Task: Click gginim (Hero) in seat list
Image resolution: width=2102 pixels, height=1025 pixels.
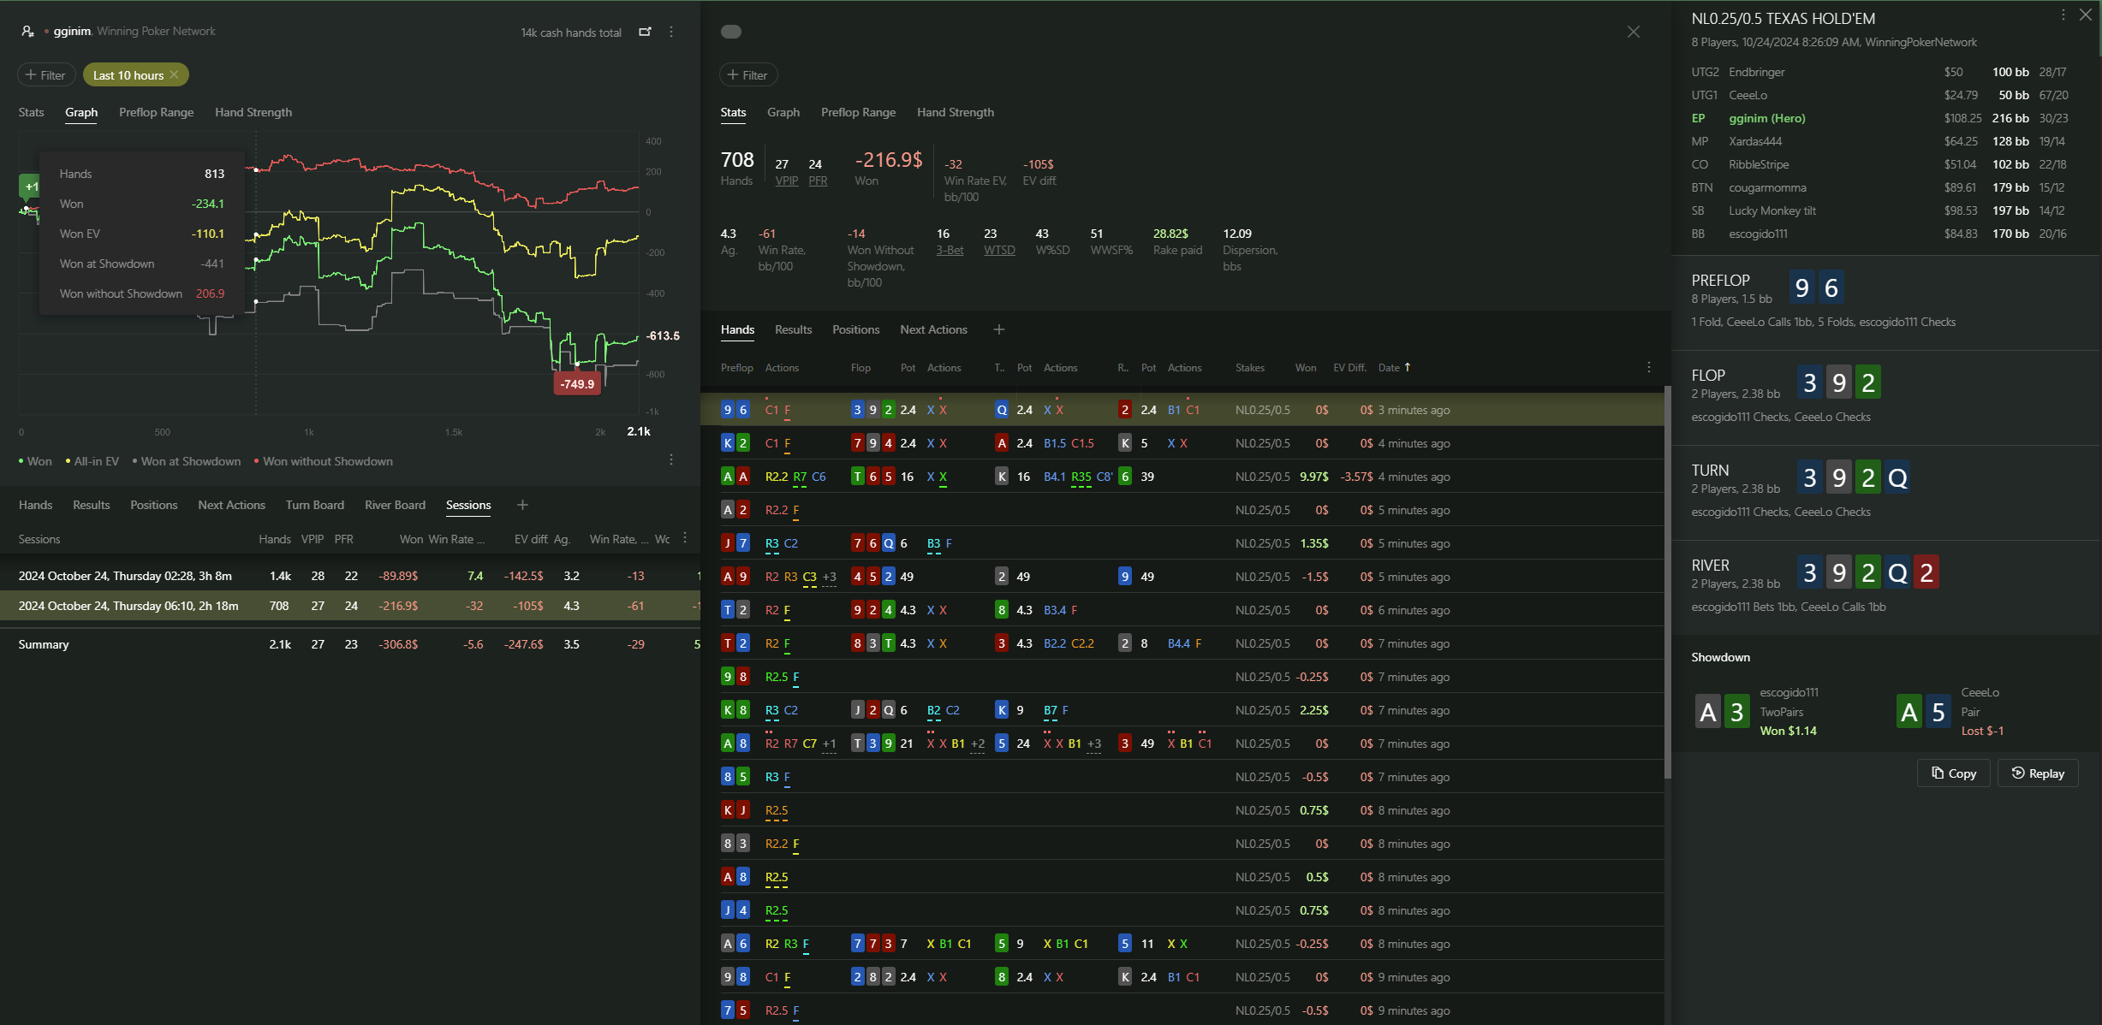Action: [x=1767, y=118]
